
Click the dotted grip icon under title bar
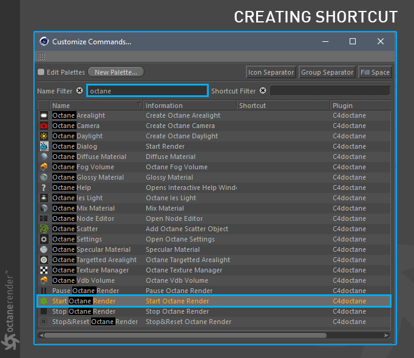41,56
